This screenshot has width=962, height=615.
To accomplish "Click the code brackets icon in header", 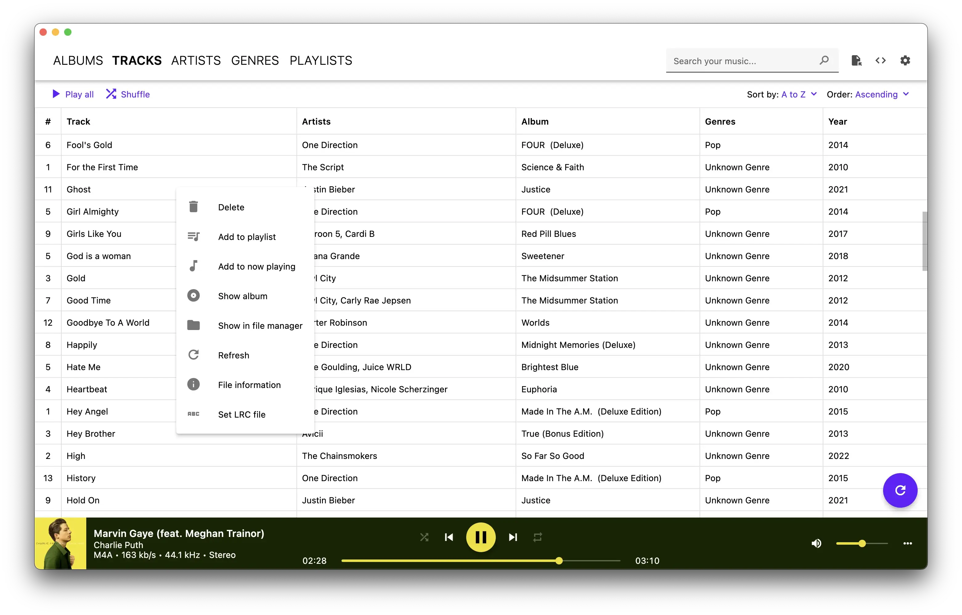I will [x=881, y=60].
